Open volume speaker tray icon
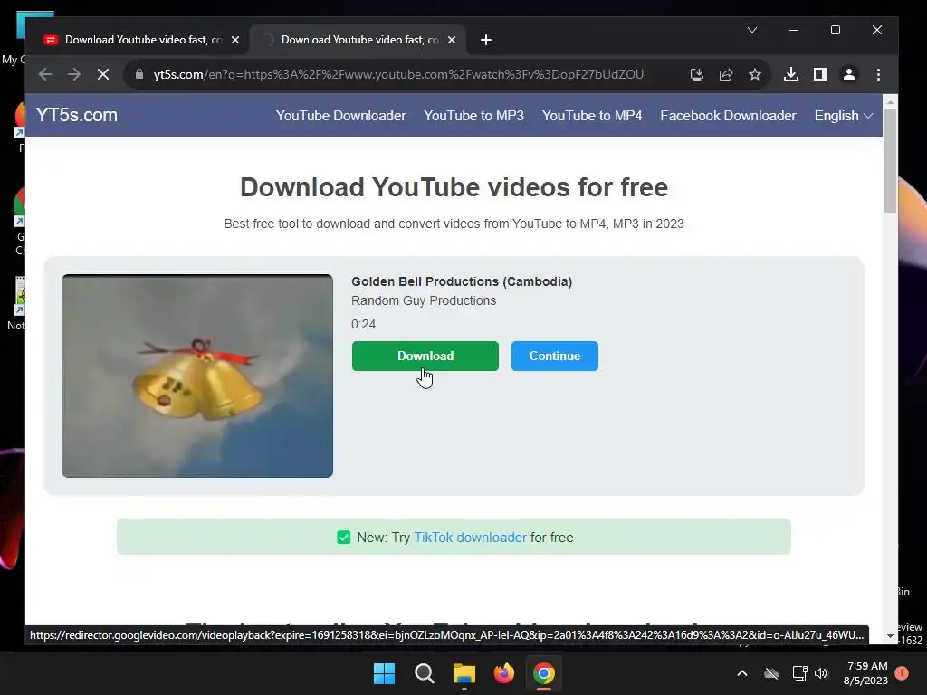 coord(821,673)
